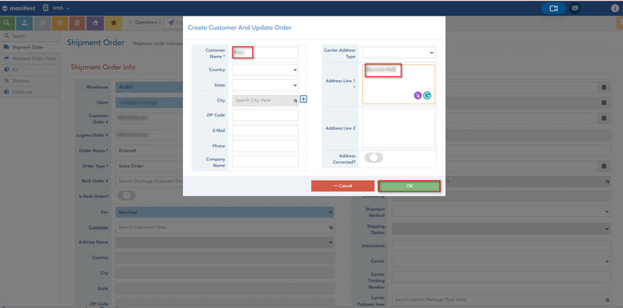Click the Customer Name field
This screenshot has height=308, width=623.
[x=265, y=53]
